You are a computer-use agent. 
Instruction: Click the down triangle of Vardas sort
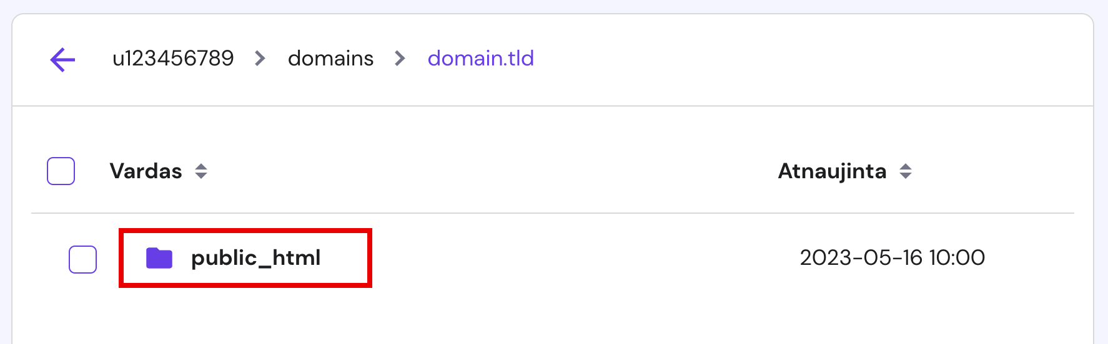tap(201, 176)
